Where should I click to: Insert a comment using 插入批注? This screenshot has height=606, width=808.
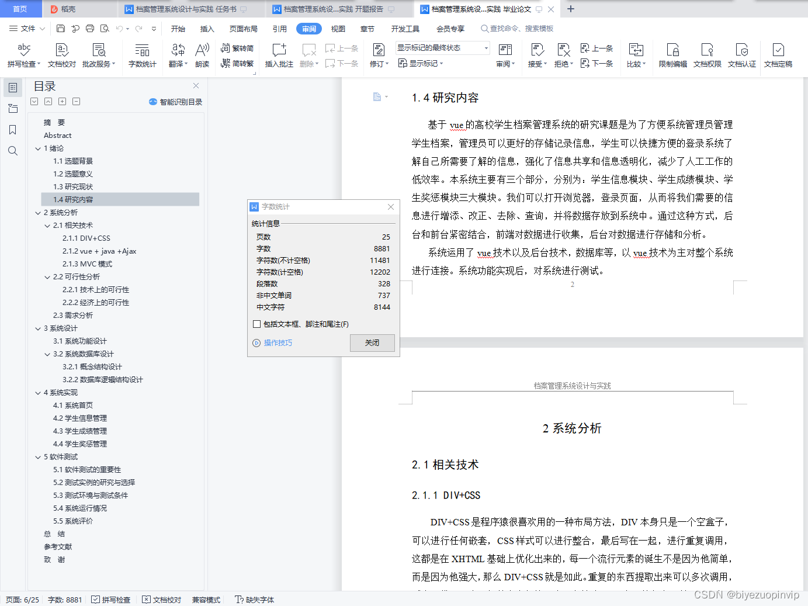(279, 56)
